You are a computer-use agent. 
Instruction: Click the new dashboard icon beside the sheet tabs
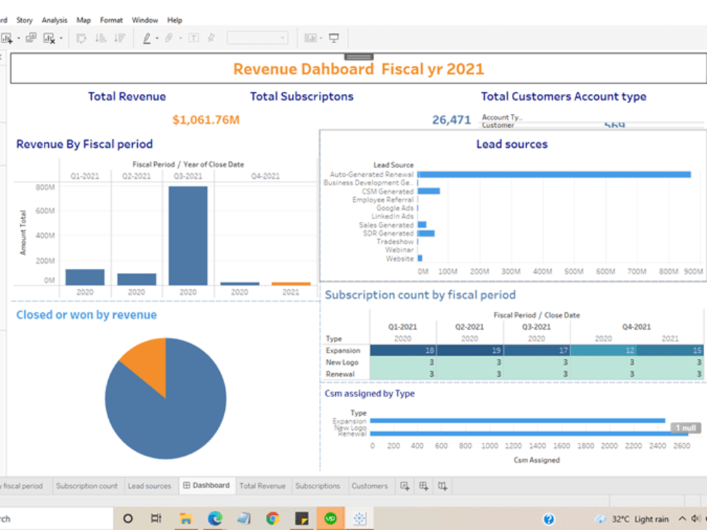pyautogui.click(x=423, y=485)
